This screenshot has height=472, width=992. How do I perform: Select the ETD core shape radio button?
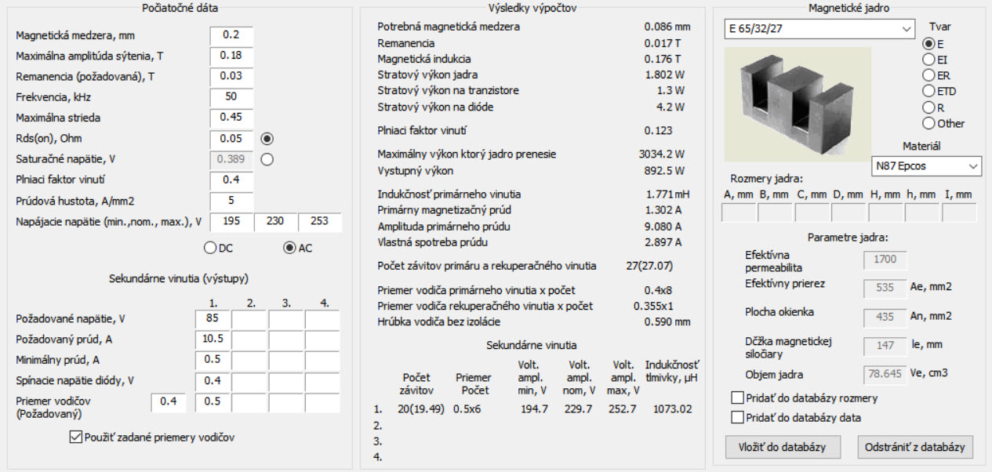tap(928, 91)
